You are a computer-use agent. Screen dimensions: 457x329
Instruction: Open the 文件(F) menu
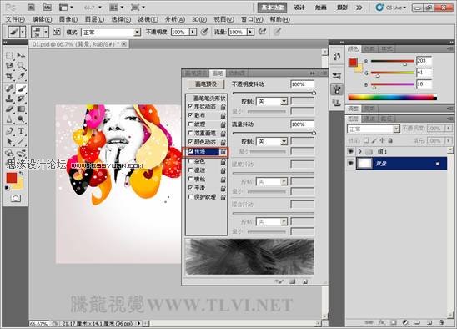15,19
